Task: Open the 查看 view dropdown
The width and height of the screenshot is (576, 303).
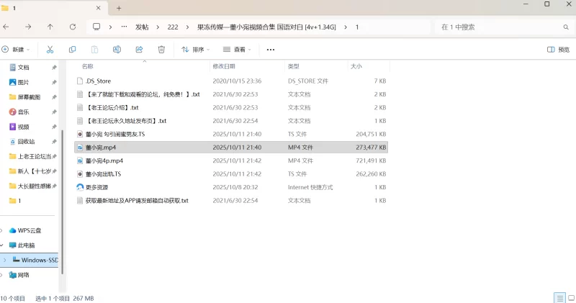Action: (x=237, y=50)
